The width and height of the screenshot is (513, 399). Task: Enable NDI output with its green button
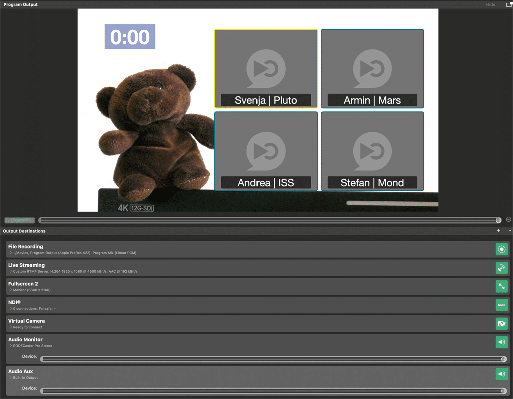point(501,305)
